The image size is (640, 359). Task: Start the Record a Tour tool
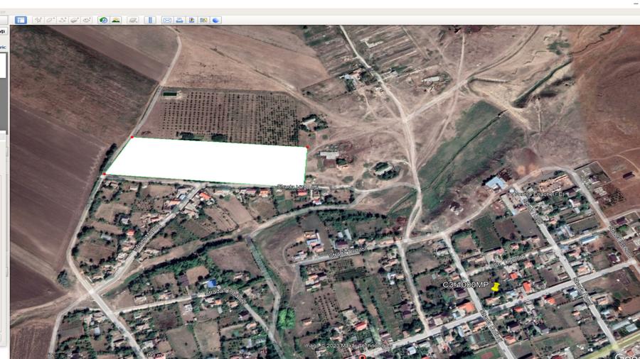pos(87,20)
